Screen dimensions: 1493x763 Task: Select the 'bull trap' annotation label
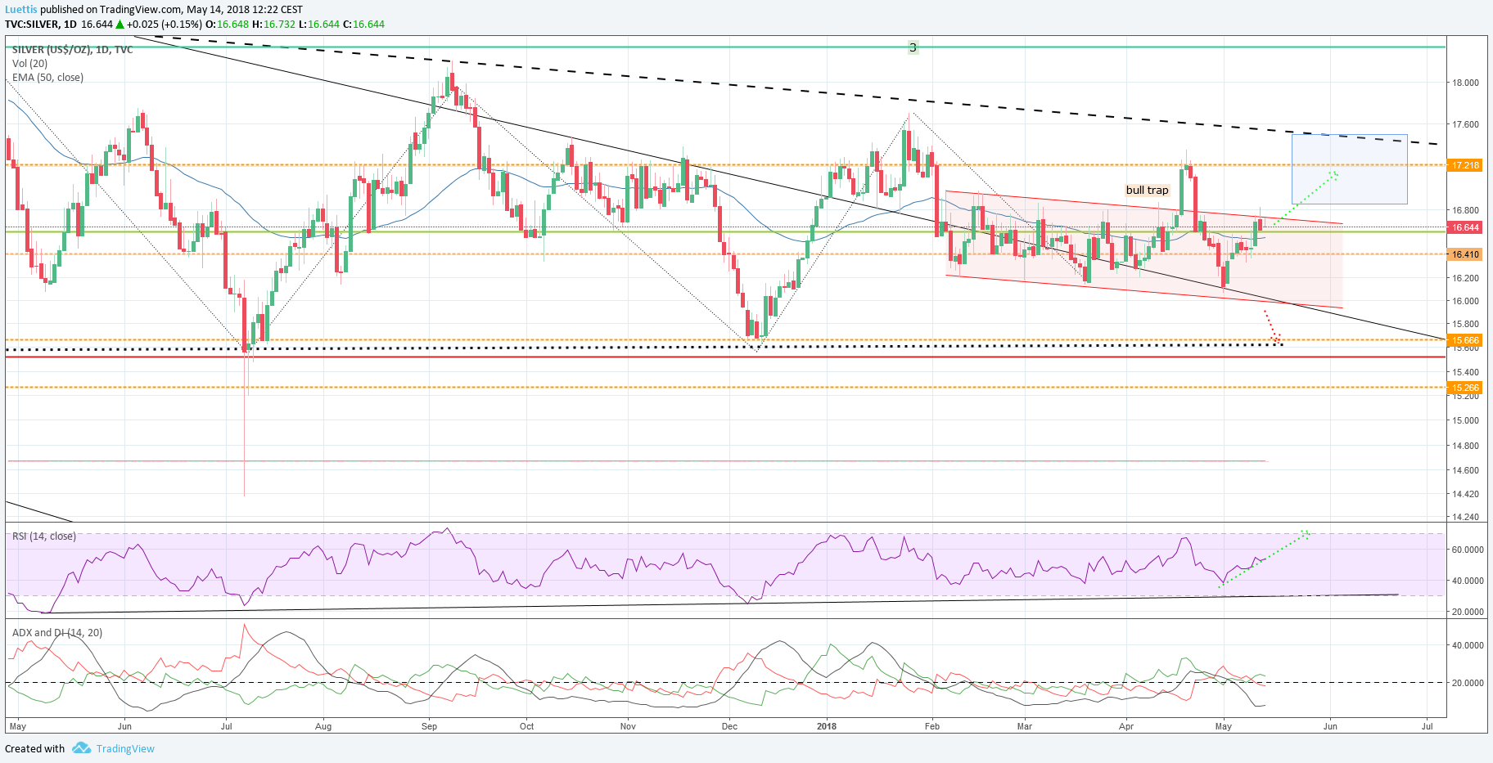click(x=1147, y=190)
